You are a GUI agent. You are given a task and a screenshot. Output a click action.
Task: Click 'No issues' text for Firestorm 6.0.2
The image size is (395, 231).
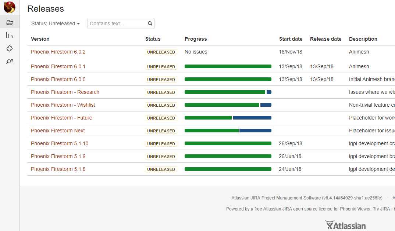coord(196,52)
